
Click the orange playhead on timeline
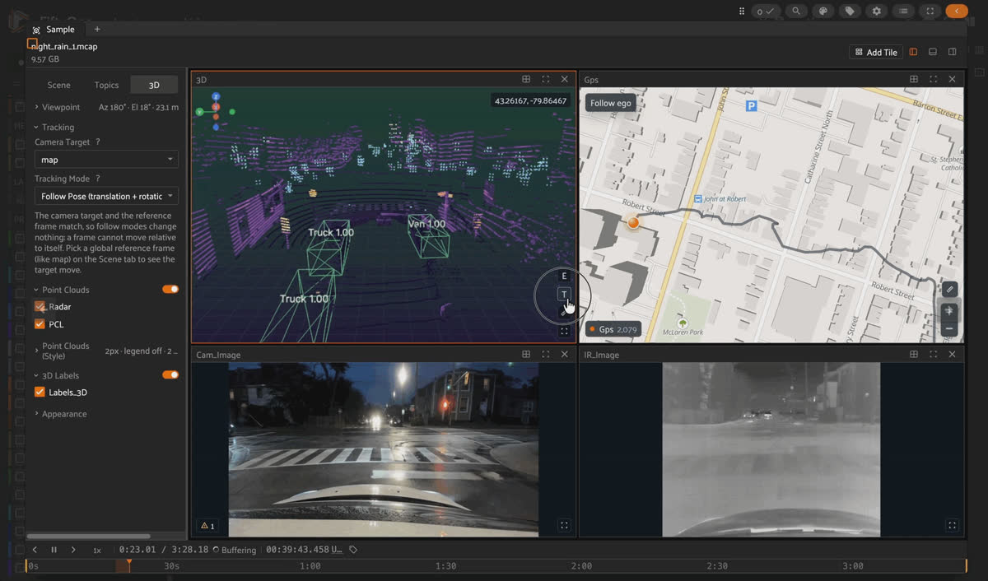pos(128,565)
